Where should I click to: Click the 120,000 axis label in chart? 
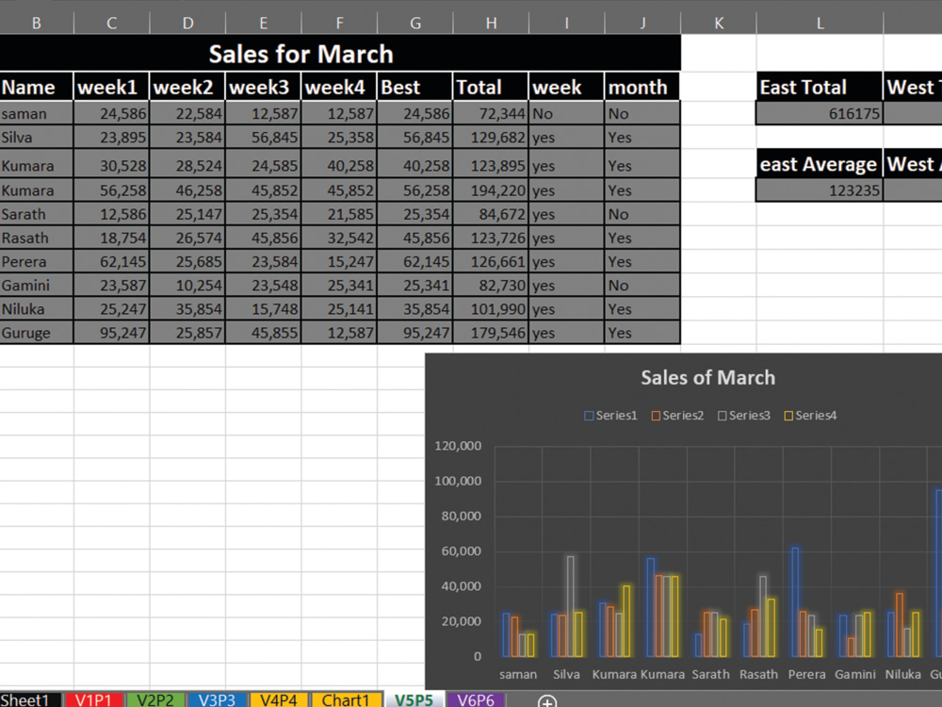pos(458,446)
